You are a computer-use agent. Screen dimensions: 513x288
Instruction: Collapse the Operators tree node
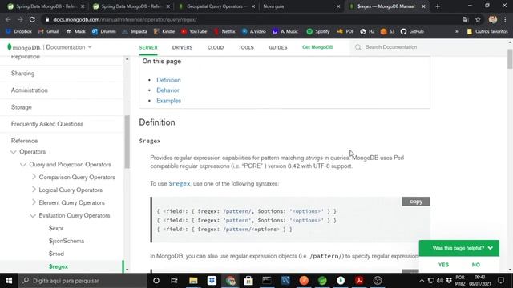14,152
